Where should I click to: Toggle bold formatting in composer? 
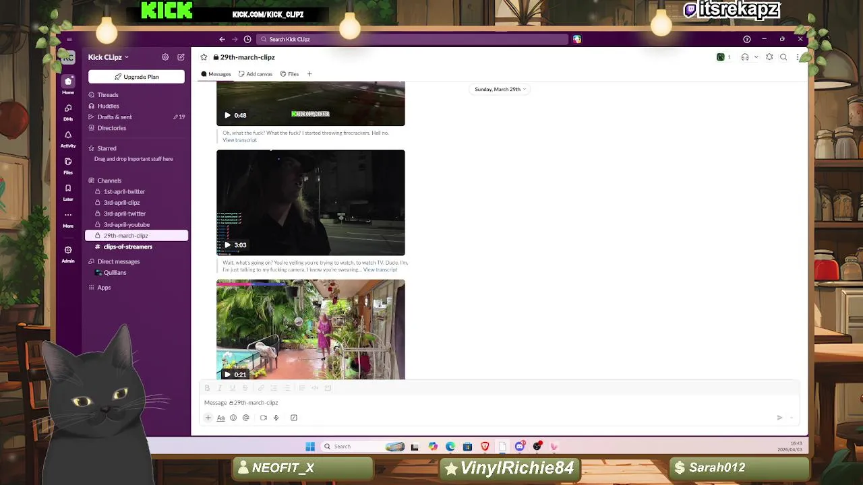(x=207, y=388)
